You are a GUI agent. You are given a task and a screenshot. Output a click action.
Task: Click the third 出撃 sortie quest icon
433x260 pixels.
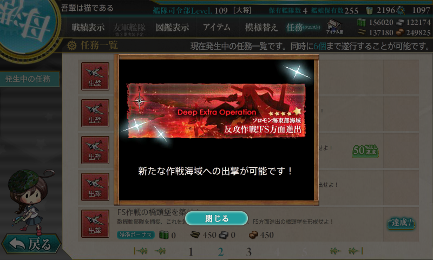(95, 150)
